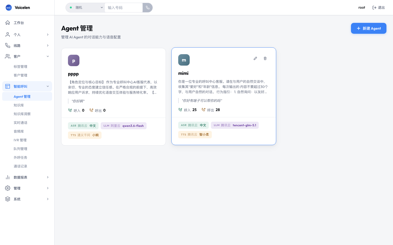Expand the 数据报表 menu chevron
Viewport: 393px width, 245px height.
click(48, 177)
